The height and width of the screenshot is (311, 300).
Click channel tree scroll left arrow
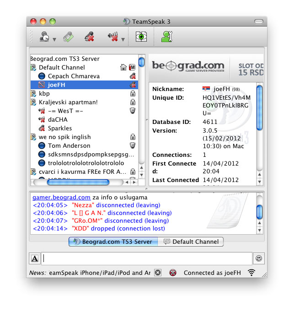click(x=127, y=182)
